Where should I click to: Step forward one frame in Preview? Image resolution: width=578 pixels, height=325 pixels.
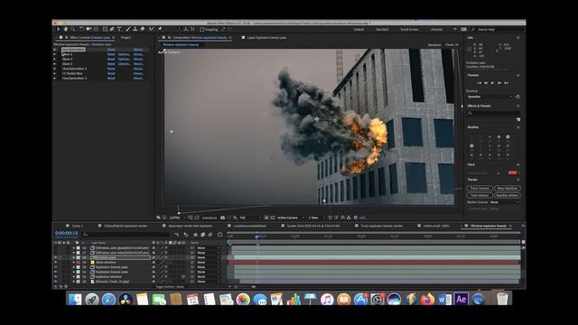pyautogui.click(x=499, y=83)
